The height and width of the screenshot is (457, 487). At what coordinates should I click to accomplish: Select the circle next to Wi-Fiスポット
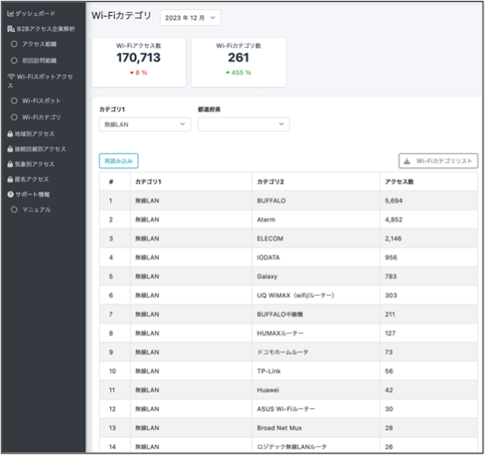tap(14, 100)
